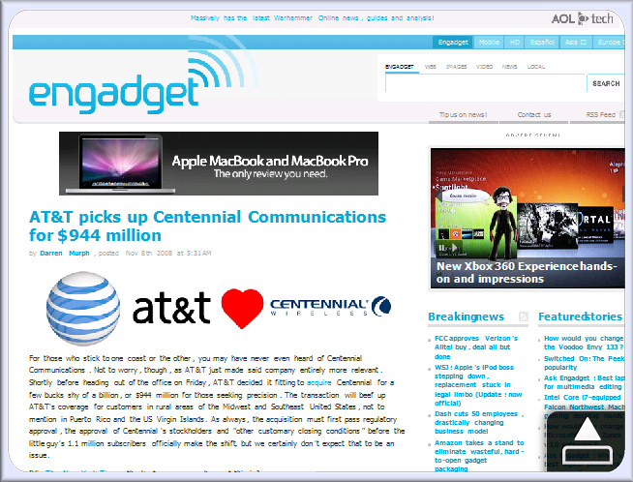Viewport: 633px width, 482px height.
Task: Select the WEB search scope
Action: point(431,67)
